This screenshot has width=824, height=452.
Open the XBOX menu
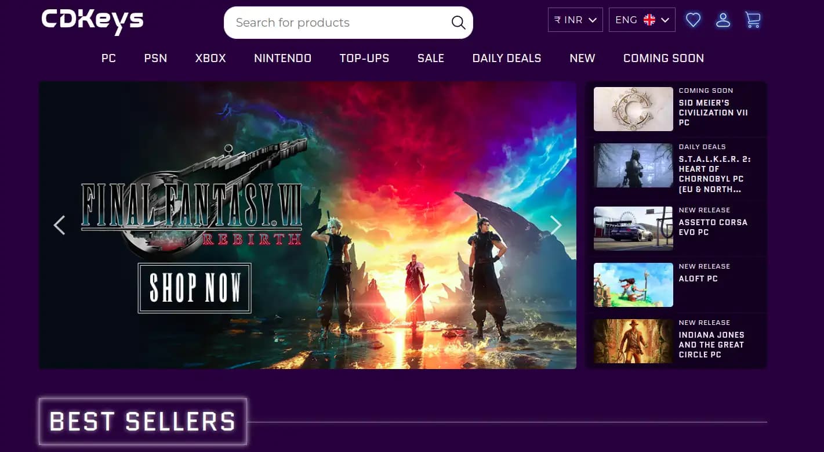point(210,58)
